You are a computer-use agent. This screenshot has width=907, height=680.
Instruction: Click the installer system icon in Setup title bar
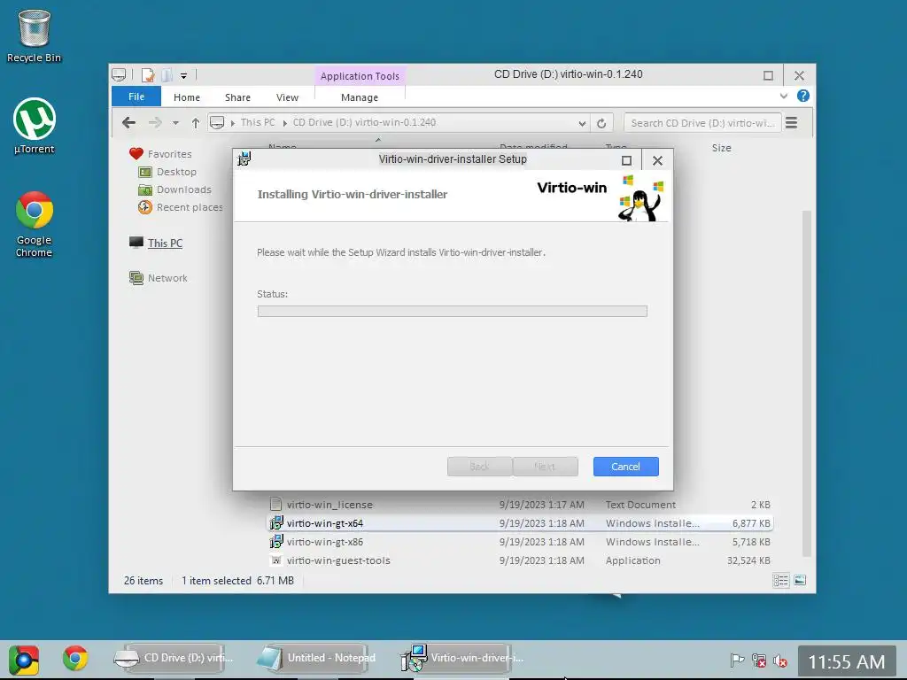click(x=244, y=159)
